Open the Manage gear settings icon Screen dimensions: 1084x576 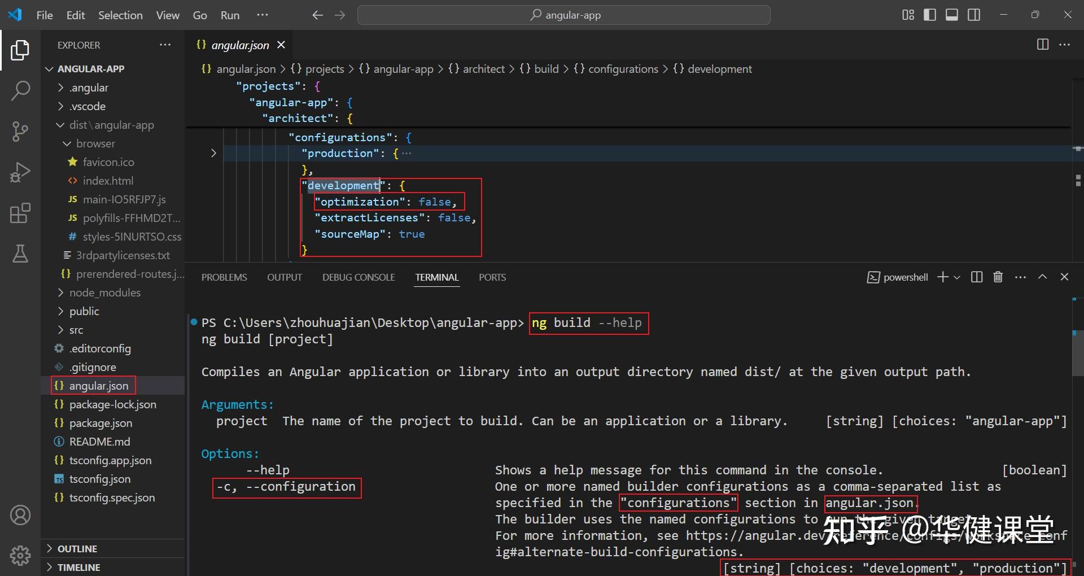[20, 556]
